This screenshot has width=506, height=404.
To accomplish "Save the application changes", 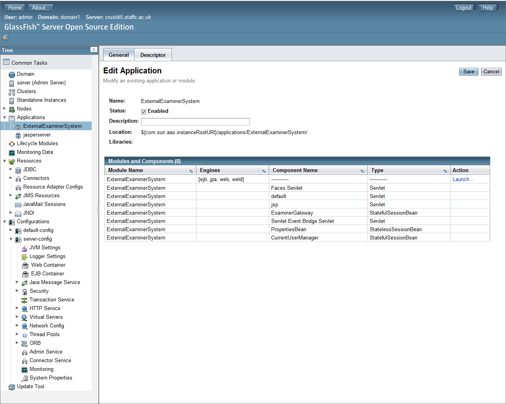I will (468, 71).
